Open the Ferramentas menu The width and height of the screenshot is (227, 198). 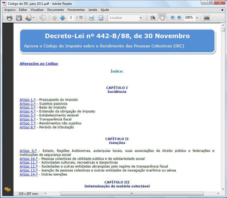point(76,10)
